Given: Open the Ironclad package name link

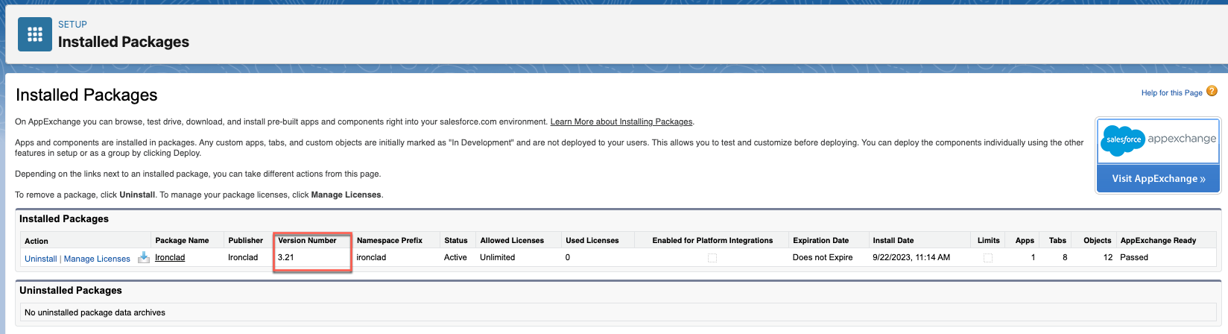Looking at the screenshot, I should point(170,257).
